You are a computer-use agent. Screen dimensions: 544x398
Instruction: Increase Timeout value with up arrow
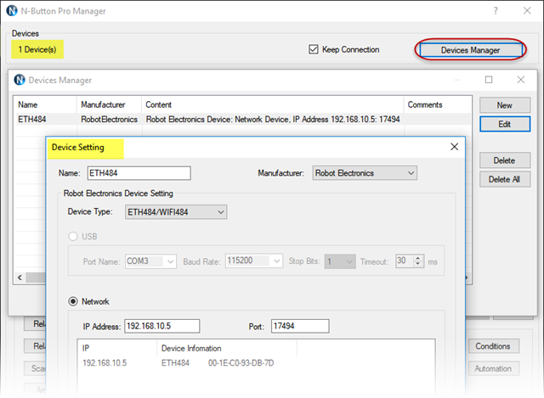pyautogui.click(x=418, y=258)
